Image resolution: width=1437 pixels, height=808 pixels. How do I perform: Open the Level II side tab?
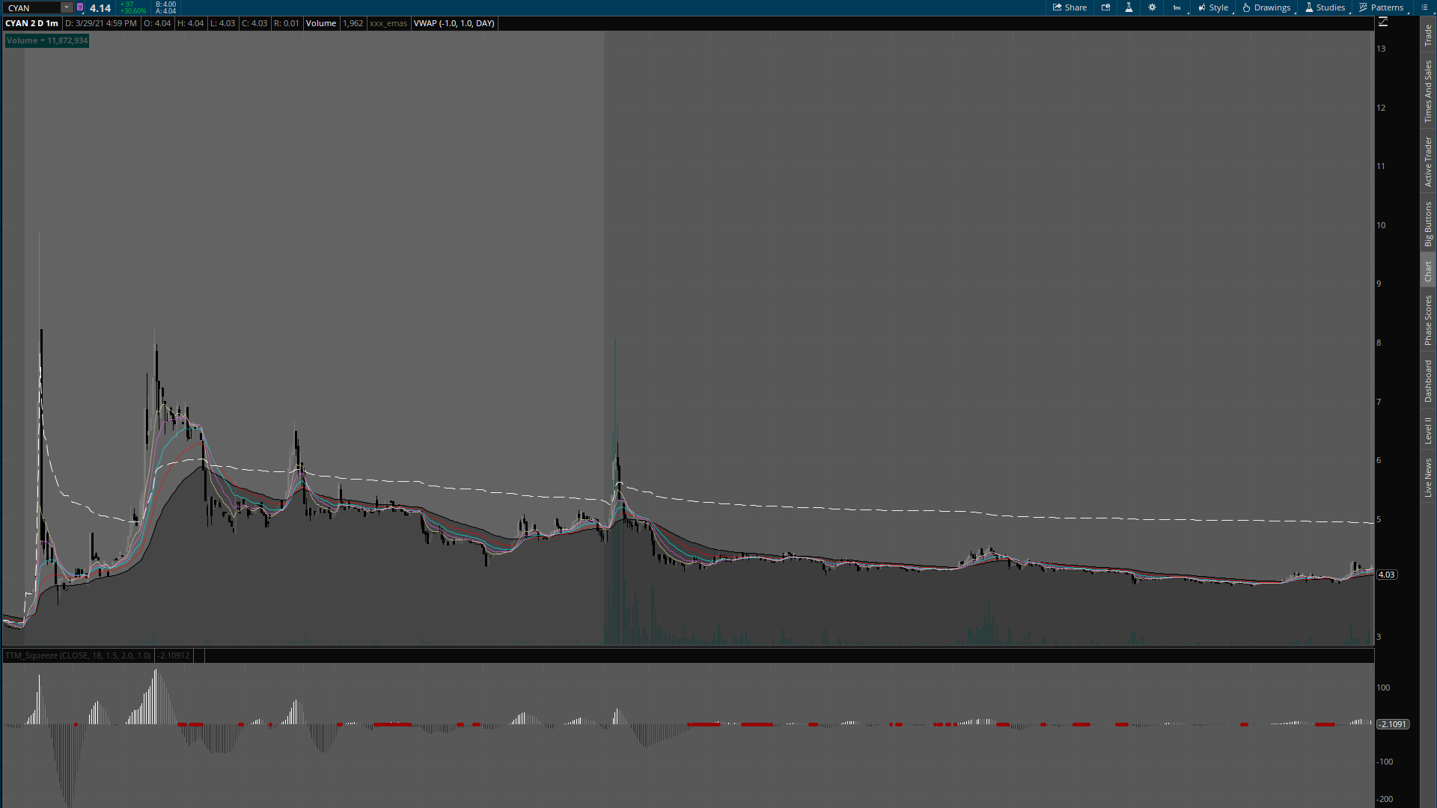click(x=1428, y=430)
